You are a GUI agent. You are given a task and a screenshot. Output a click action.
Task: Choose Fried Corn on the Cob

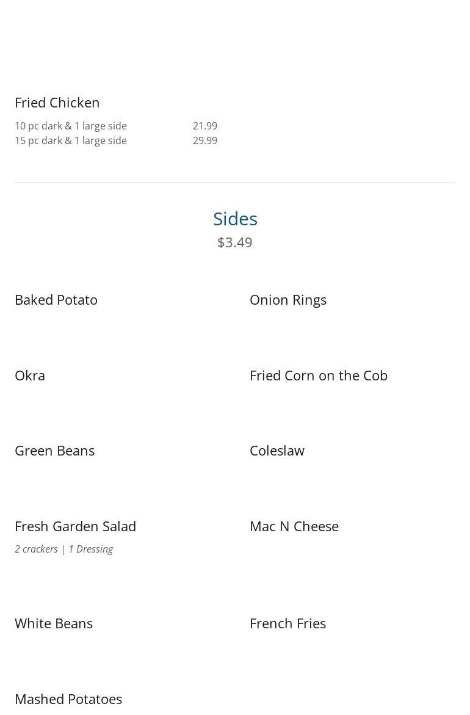pos(319,376)
